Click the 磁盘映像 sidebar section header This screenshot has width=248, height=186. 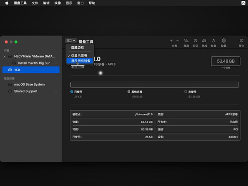click(x=9, y=79)
